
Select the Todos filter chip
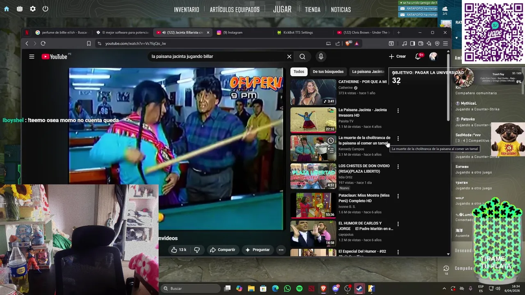tap(299, 72)
